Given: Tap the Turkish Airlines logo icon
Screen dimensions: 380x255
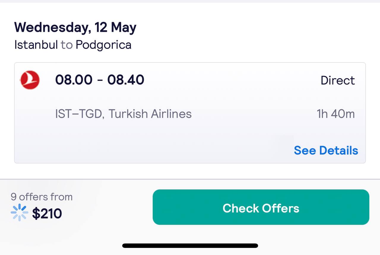Looking at the screenshot, I should [x=30, y=80].
